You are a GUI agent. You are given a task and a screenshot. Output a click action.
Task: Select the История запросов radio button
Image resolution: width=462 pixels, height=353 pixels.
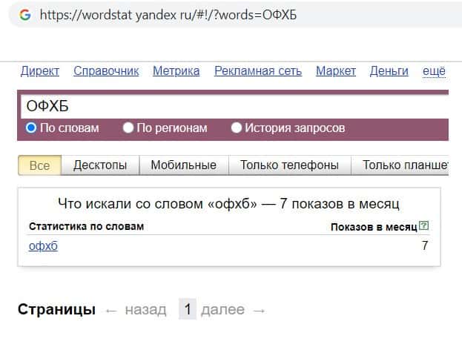[x=237, y=128]
